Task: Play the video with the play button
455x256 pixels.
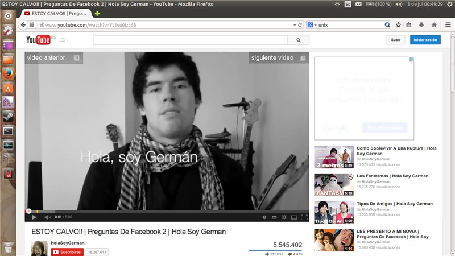Action: (x=34, y=217)
